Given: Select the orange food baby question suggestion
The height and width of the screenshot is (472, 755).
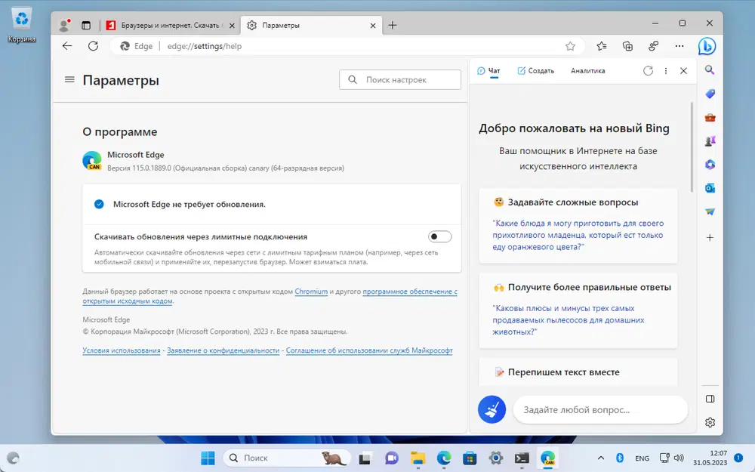Looking at the screenshot, I should [x=578, y=235].
